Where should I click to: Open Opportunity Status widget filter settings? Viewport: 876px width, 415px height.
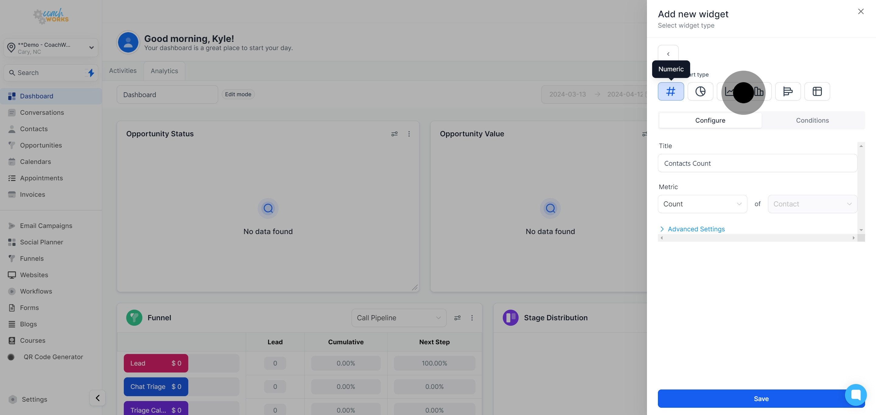point(394,134)
